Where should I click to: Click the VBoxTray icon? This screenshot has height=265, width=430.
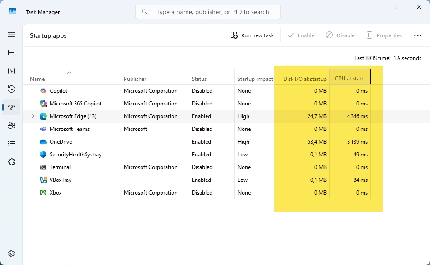43,180
